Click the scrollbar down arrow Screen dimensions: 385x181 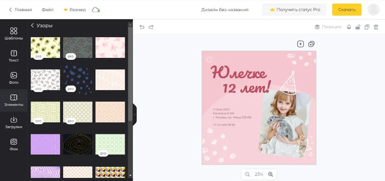[130, 175]
